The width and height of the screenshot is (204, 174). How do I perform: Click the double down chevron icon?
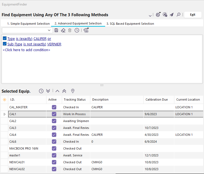tap(48, 91)
